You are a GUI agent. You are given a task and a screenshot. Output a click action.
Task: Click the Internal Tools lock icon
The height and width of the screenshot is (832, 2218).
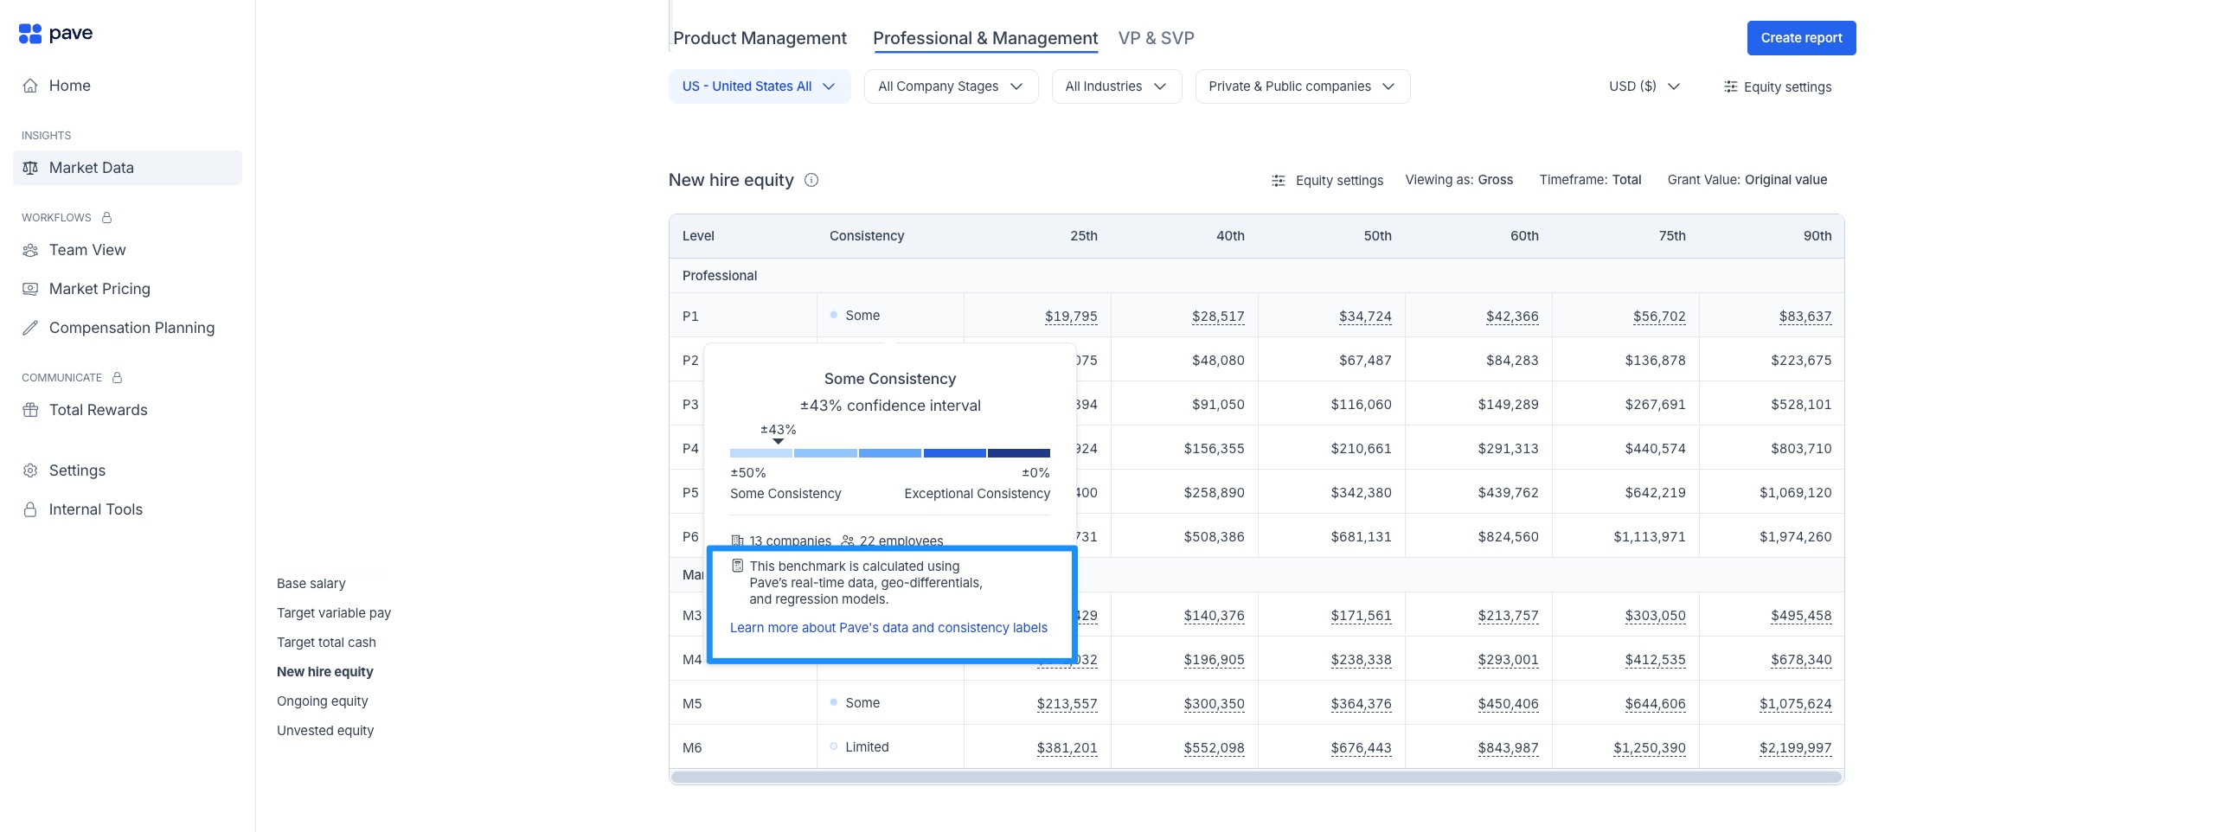click(x=30, y=509)
